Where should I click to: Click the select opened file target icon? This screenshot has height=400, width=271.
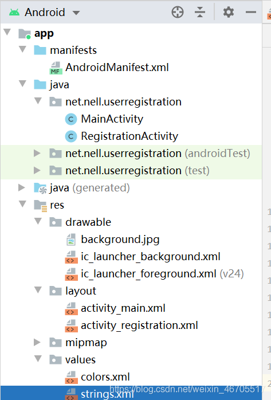[x=178, y=12]
